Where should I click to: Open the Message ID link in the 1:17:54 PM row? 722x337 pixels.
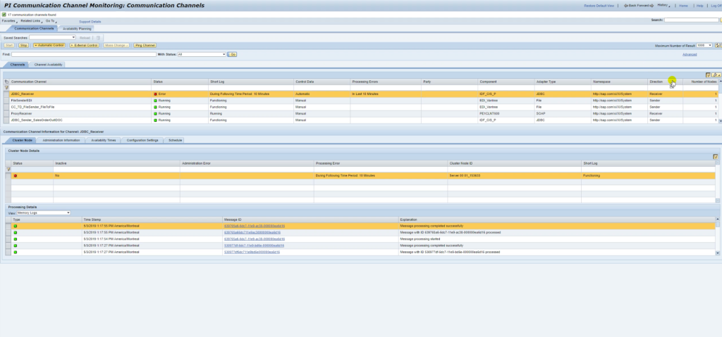255,239
